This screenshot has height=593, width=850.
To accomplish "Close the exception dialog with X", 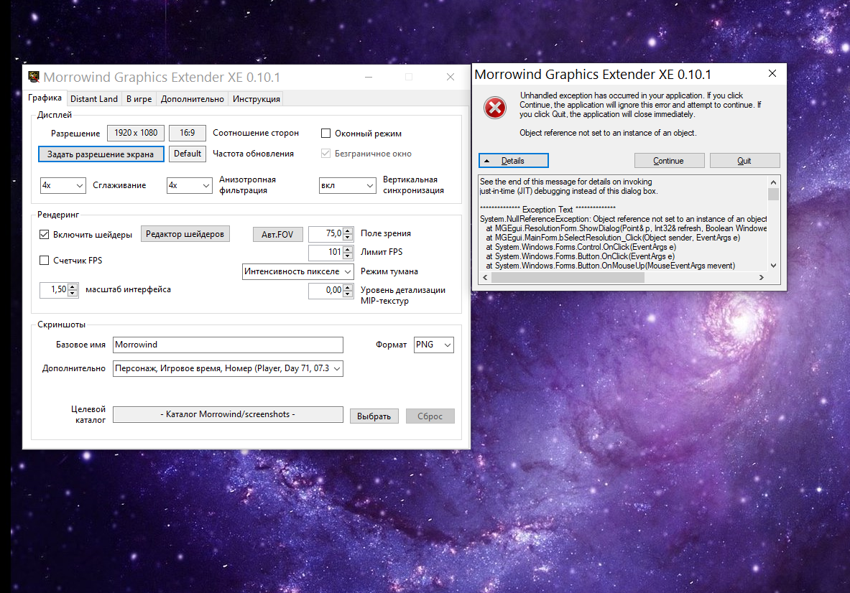I will (772, 73).
